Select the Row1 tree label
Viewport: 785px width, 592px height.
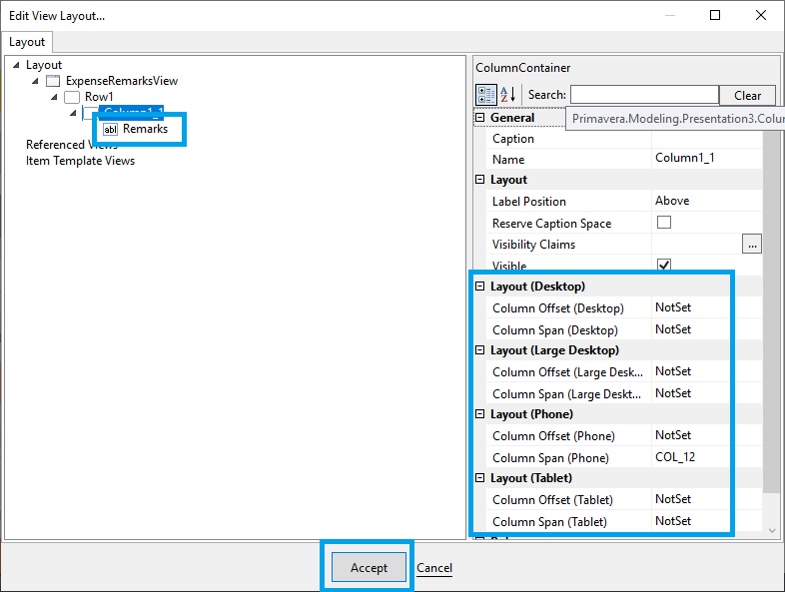pos(99,97)
